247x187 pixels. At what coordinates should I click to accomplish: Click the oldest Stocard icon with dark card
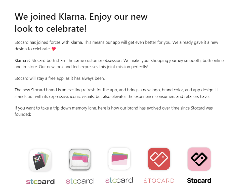40,160
